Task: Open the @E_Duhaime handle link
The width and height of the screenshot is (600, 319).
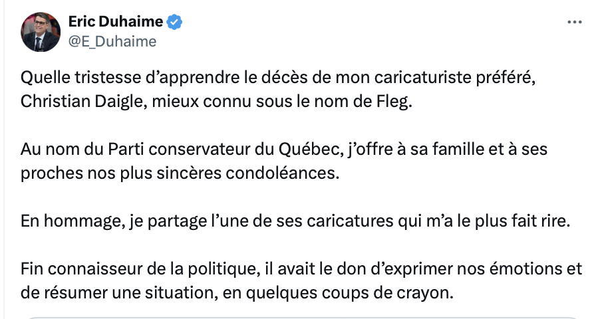Action: [112, 41]
